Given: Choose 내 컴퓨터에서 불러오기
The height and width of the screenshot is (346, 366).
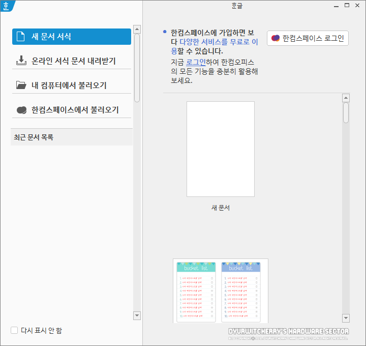Looking at the screenshot, I should pos(72,85).
